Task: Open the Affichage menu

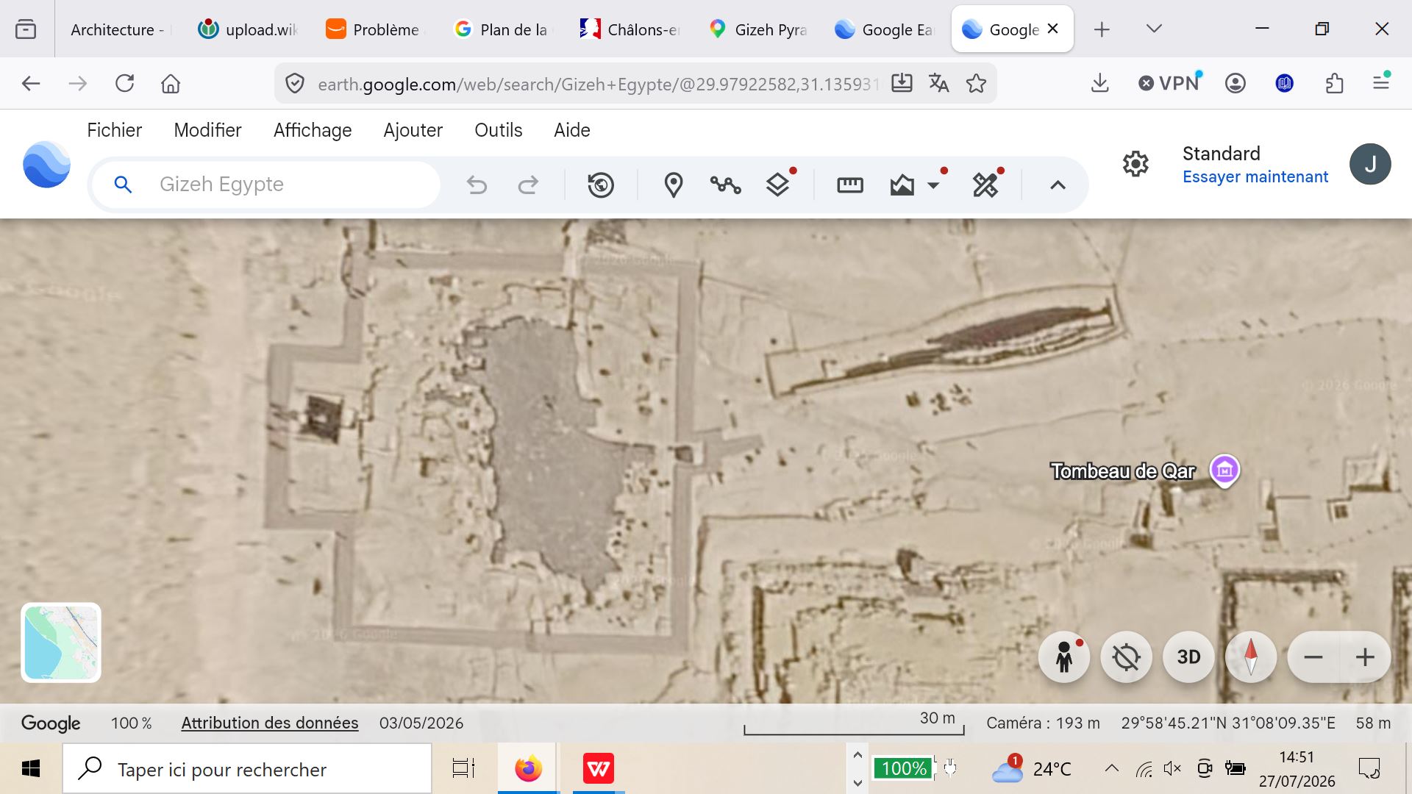Action: point(313,130)
